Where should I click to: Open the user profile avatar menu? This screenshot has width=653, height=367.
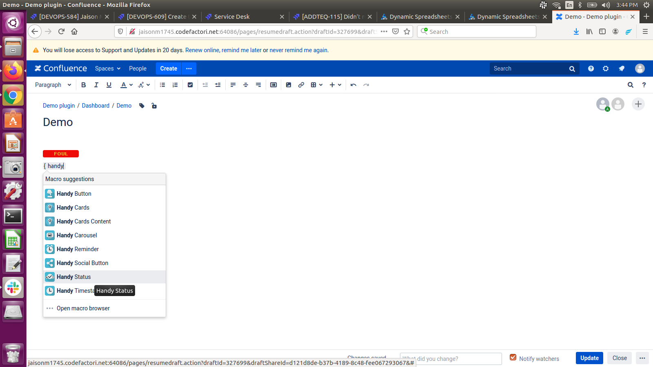coord(640,69)
